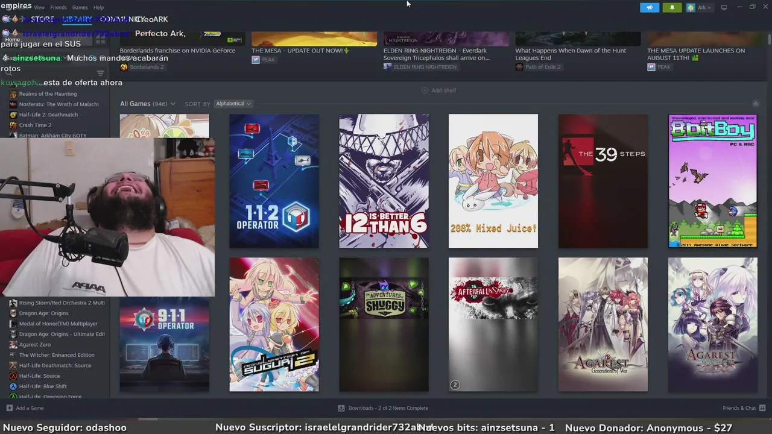Screen dimensions: 772x434
Task: Open the Adventures of Shuggy cover
Action: (384, 324)
